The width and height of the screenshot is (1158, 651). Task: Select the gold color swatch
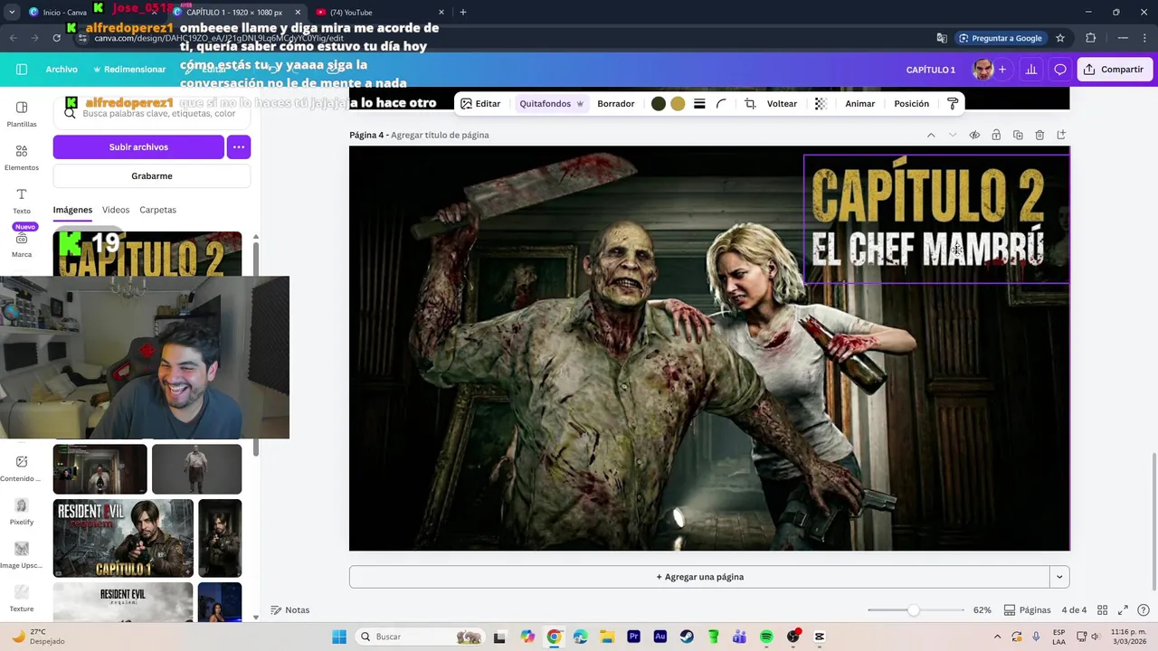tap(678, 104)
